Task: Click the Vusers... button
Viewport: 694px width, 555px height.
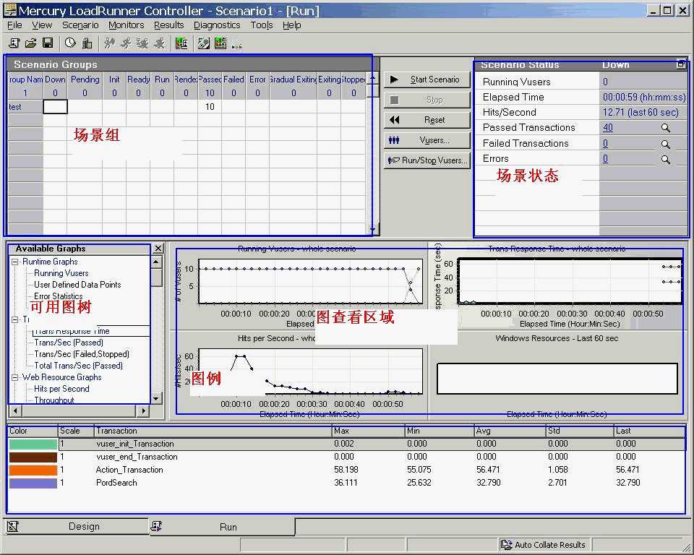Action: click(427, 140)
